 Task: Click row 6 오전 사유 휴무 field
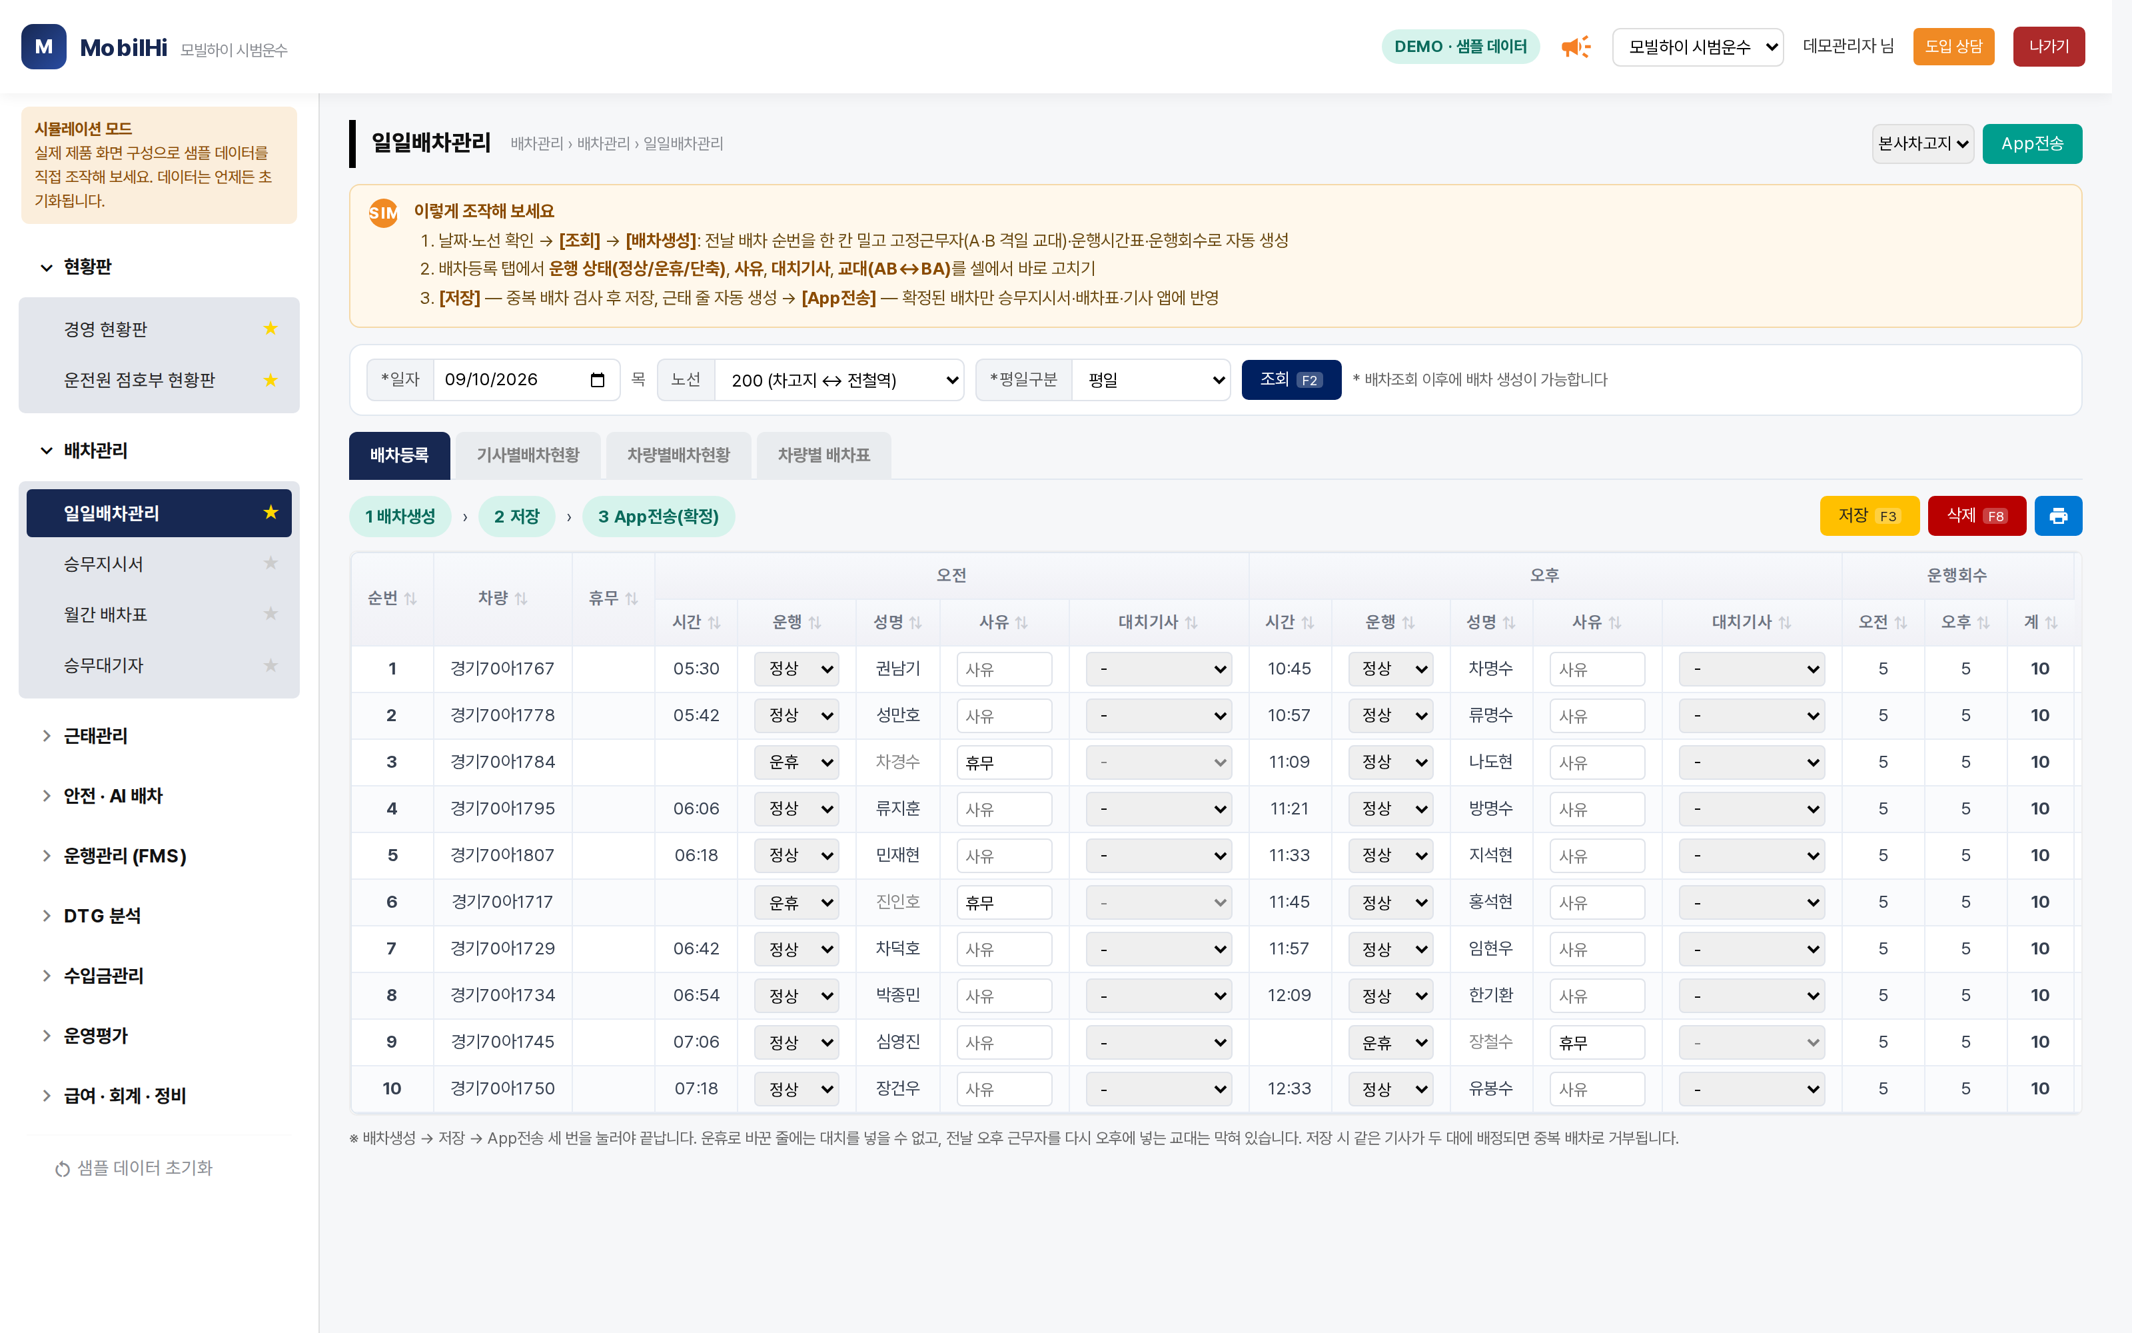tap(1003, 902)
